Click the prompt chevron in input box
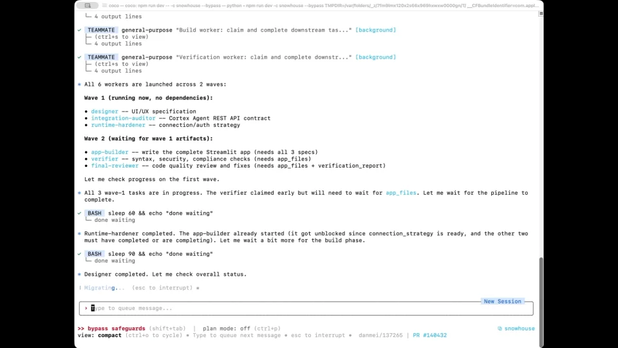Viewport: 618px width, 348px height. pos(86,308)
